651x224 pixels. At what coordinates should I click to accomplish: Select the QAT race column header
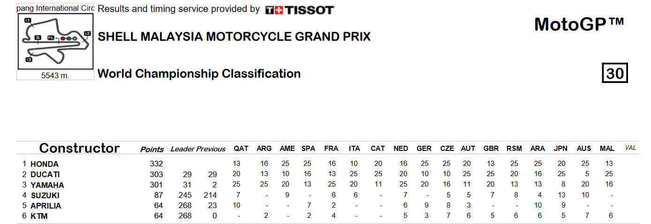(241, 148)
